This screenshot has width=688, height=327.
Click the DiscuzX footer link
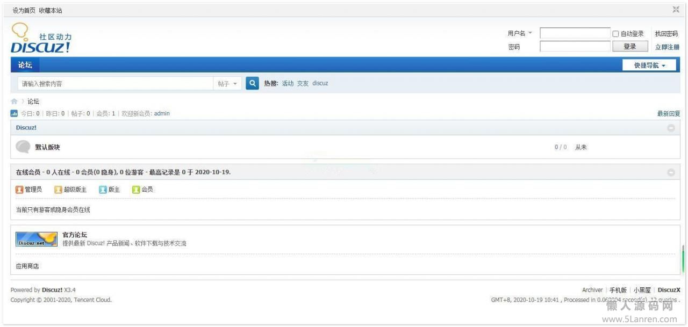coord(669,290)
